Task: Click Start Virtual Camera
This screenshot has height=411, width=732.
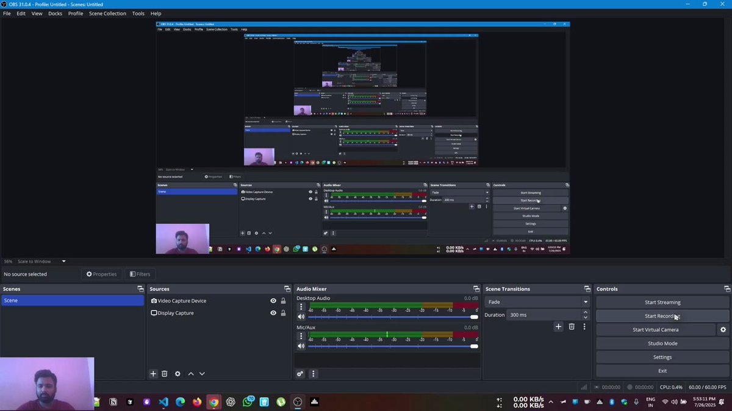Action: click(655, 330)
